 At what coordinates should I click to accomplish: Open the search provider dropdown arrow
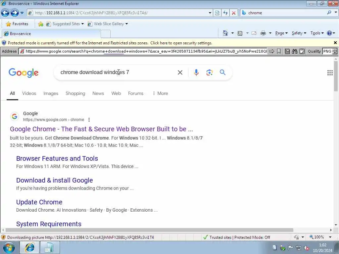tap(336, 13)
